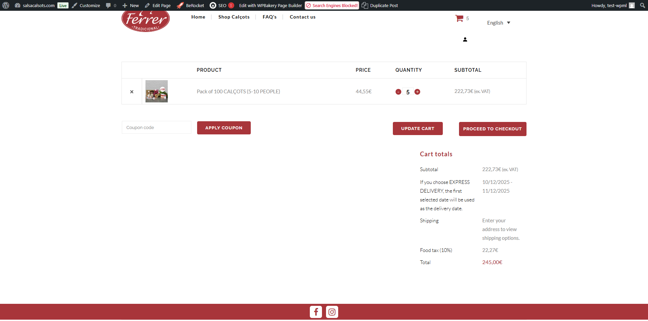Click the Apply Coupon button
Viewport: 648px width, 321px height.
(x=224, y=128)
